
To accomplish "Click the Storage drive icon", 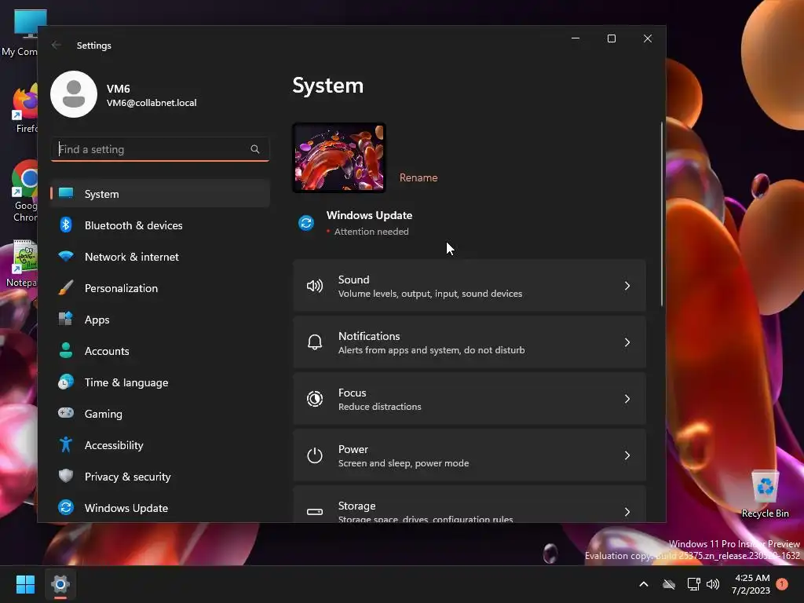I will click(315, 512).
